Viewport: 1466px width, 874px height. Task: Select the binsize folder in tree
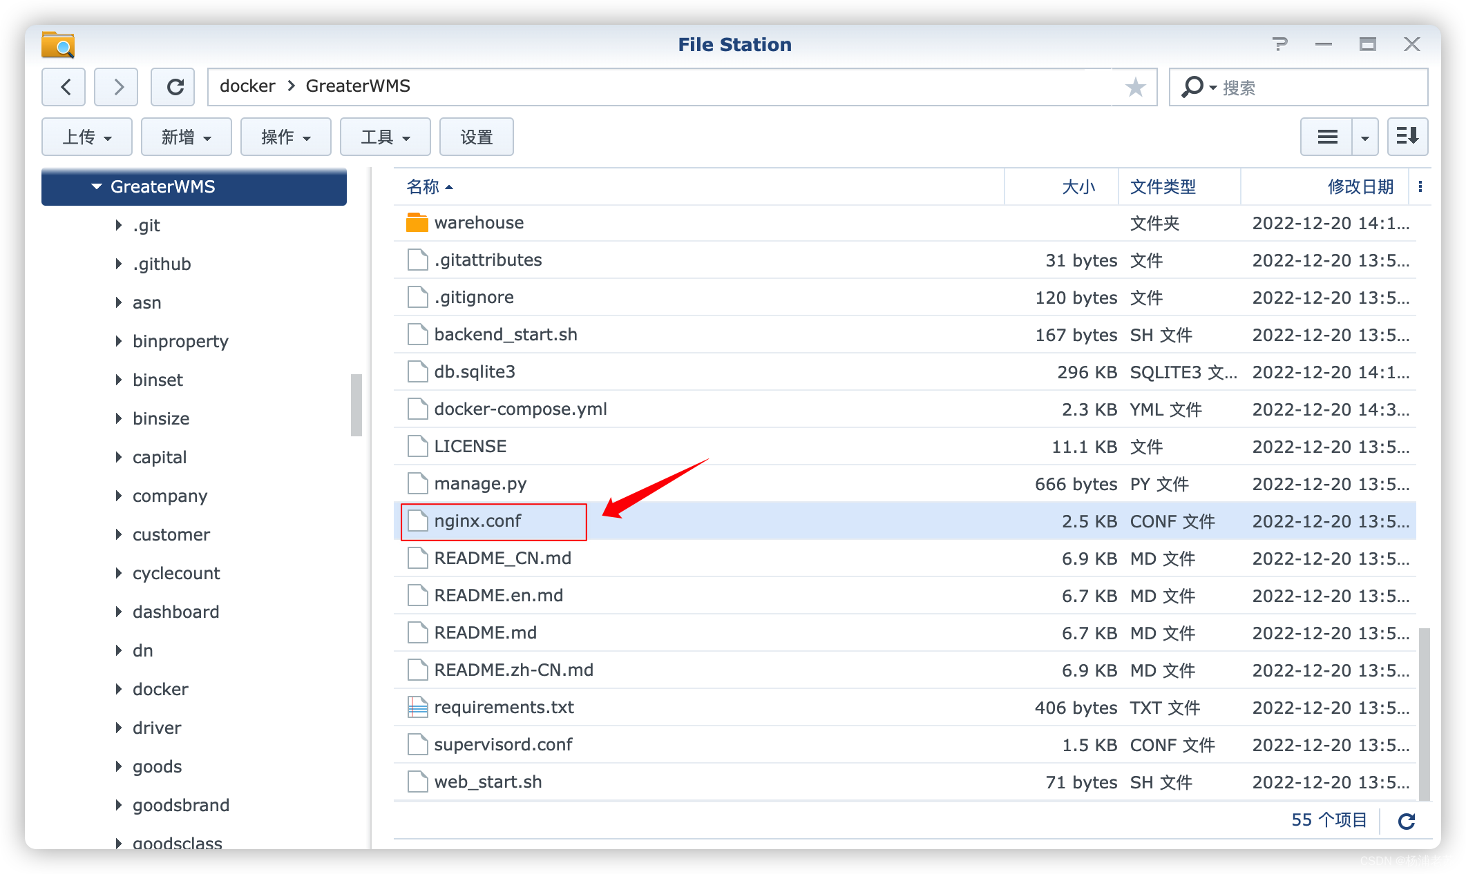(161, 418)
